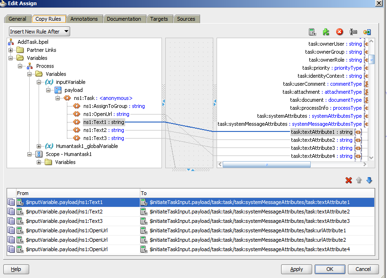Collapse the Process node
The width and height of the screenshot is (387, 278).
tap(20, 66)
